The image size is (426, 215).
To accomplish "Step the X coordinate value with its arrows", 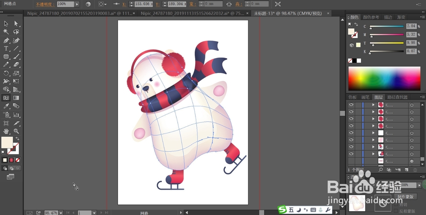I will [x=132, y=4].
